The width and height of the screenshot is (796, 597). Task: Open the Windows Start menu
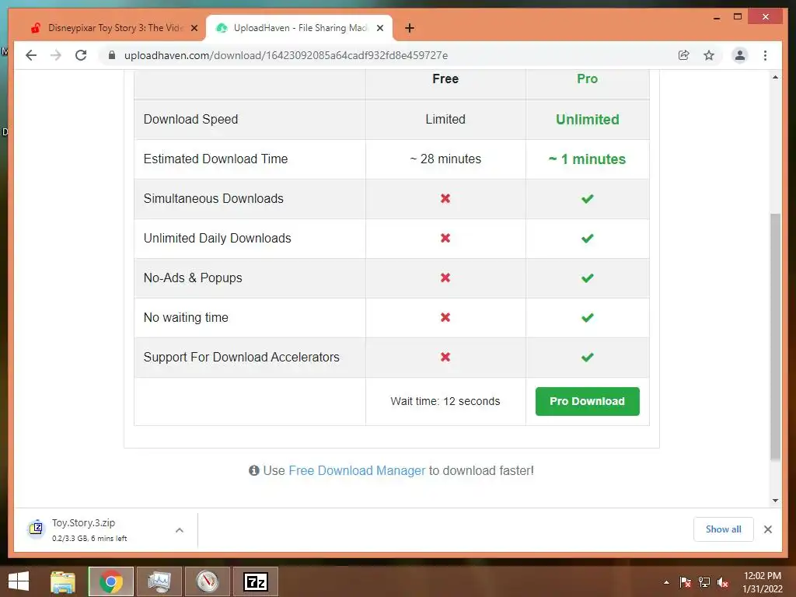coord(19,581)
